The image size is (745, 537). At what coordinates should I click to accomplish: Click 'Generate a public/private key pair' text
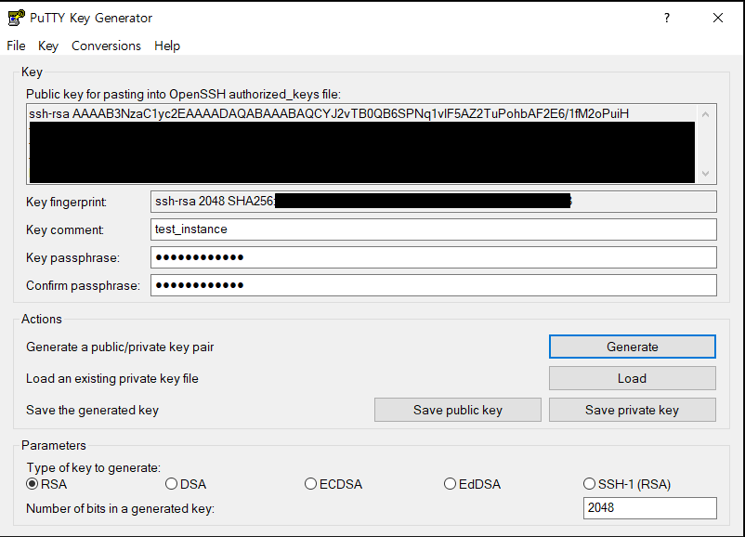pyautogui.click(x=120, y=347)
